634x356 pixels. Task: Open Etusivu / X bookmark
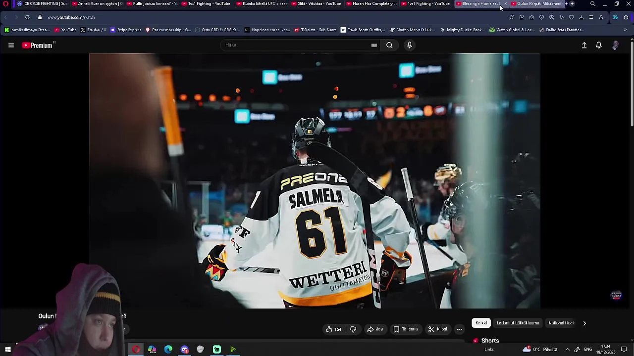click(93, 30)
